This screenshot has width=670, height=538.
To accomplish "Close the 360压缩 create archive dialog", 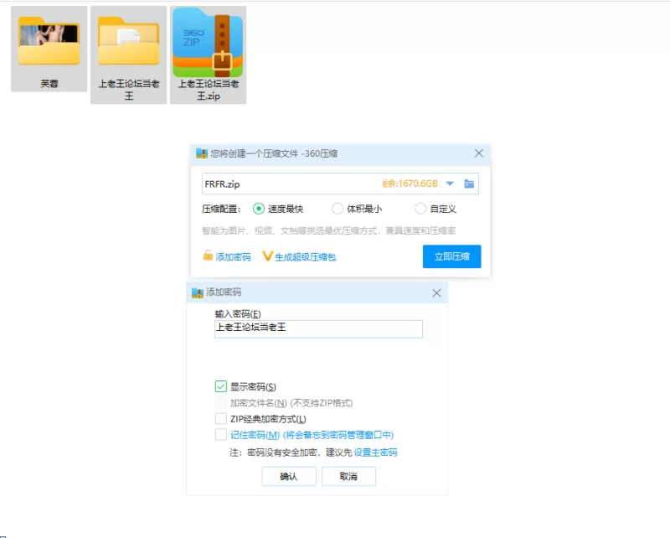I will pos(479,153).
